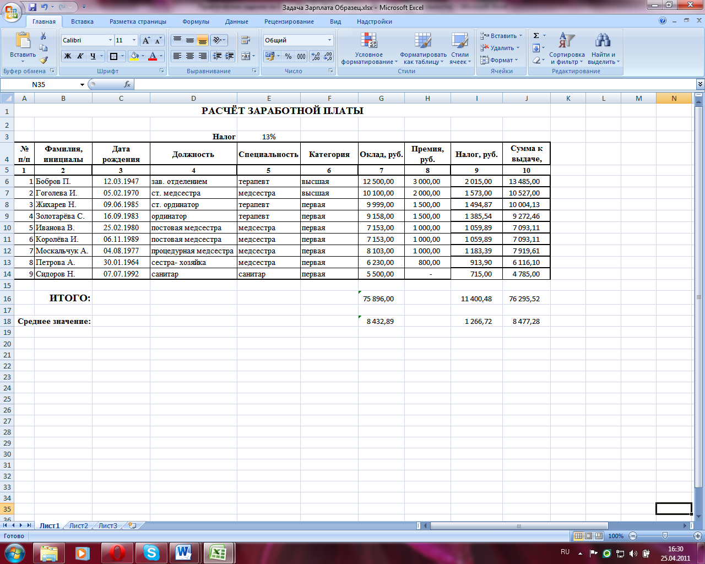Image resolution: width=705 pixels, height=564 pixels.
Task: Open the Name Box dropdown arrow
Action: pyautogui.click(x=83, y=84)
